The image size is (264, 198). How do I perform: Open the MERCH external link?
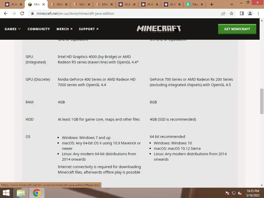tap(64, 29)
